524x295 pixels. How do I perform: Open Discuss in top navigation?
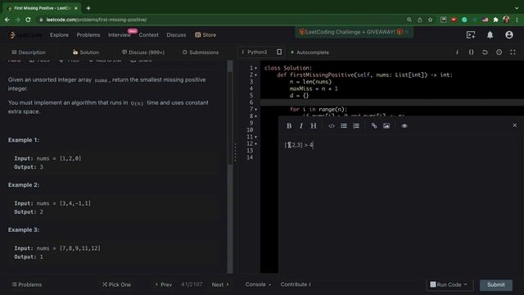click(x=176, y=34)
